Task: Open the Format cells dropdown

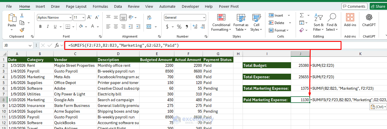Action: [x=278, y=30]
